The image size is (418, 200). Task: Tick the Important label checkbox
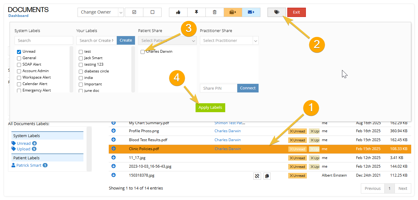point(81,84)
